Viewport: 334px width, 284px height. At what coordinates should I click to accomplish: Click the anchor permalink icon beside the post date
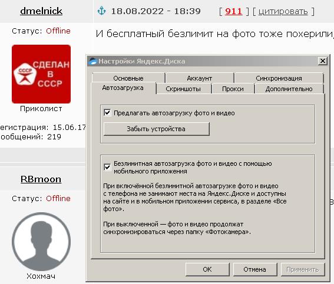tap(101, 11)
